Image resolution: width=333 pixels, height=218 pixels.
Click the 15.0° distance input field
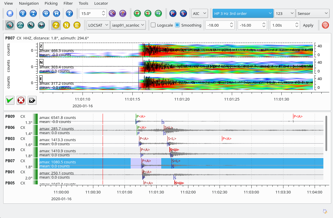click(x=90, y=13)
